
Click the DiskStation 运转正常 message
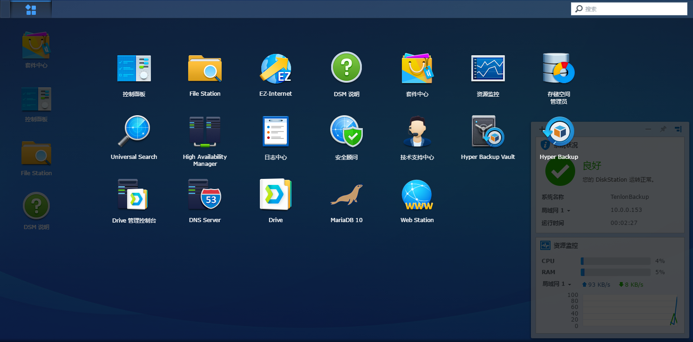pos(618,179)
